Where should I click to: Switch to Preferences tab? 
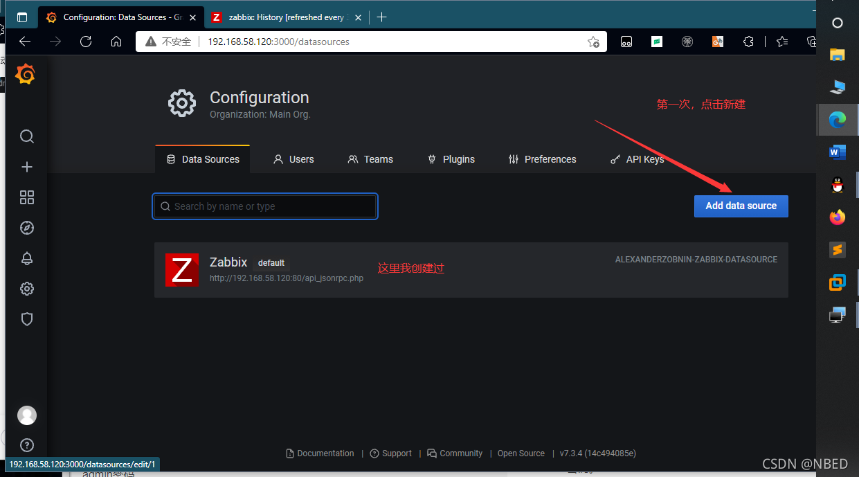(x=542, y=159)
